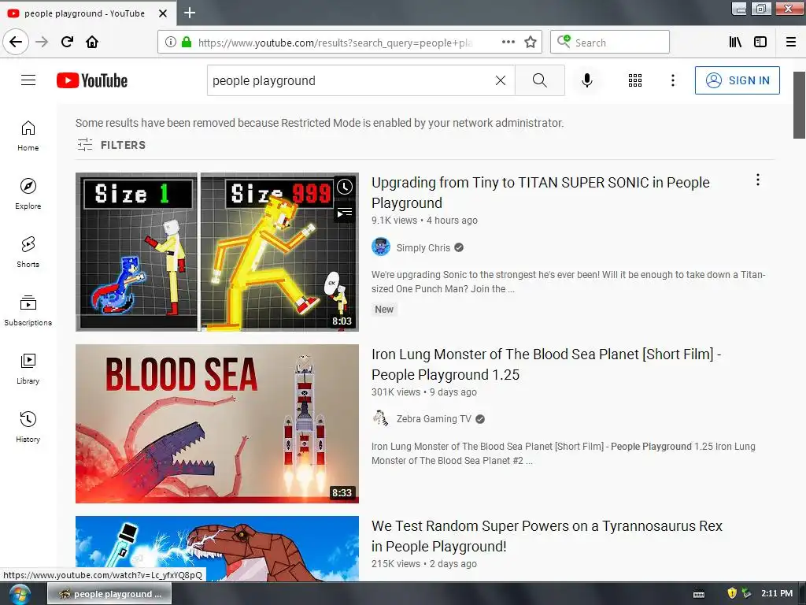Image resolution: width=806 pixels, height=605 pixels.
Task: Open more options for Super Sonic video
Action: click(x=758, y=180)
